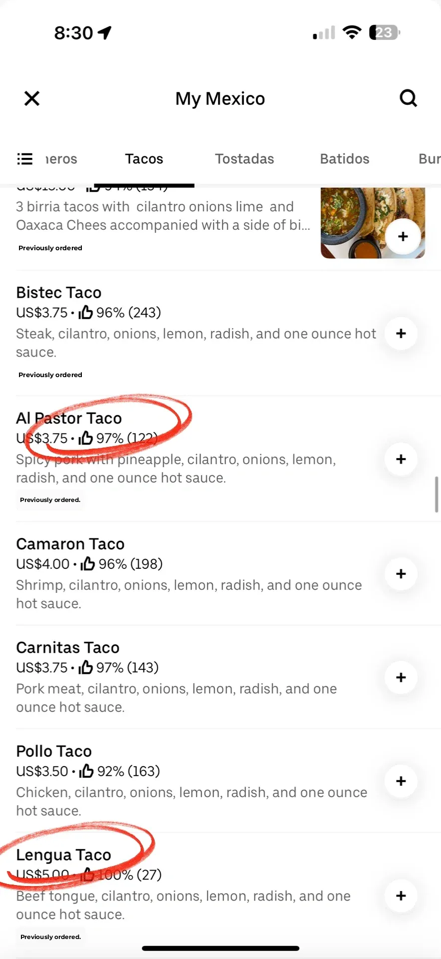
Task: Tap the partially visible Burritos tab
Action: (x=429, y=159)
